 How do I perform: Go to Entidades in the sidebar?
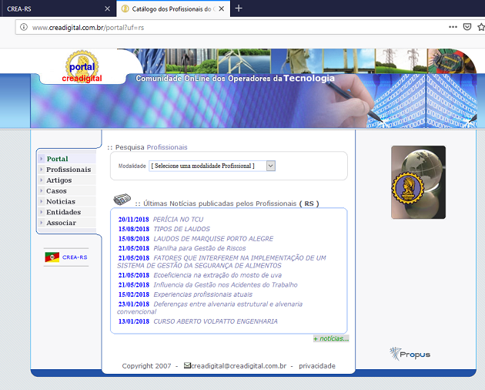[63, 212]
